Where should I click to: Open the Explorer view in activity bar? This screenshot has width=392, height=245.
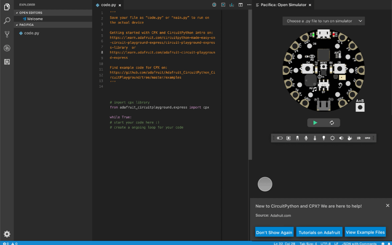point(7,7)
